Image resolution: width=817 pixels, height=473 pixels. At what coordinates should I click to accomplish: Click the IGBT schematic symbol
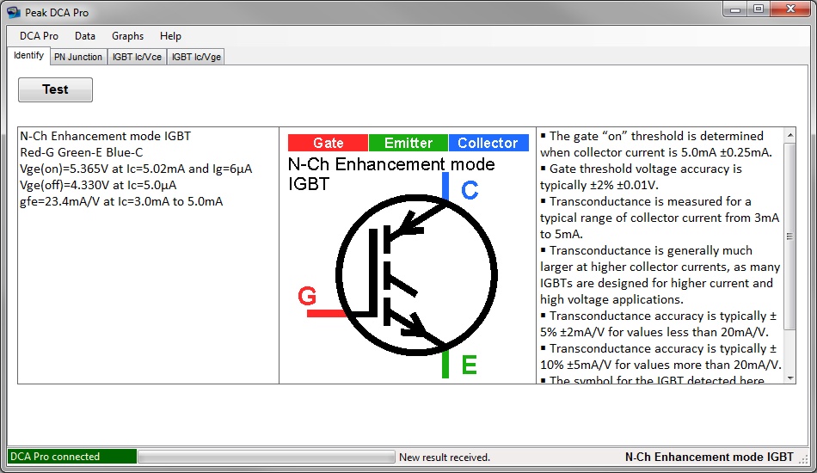click(x=415, y=275)
